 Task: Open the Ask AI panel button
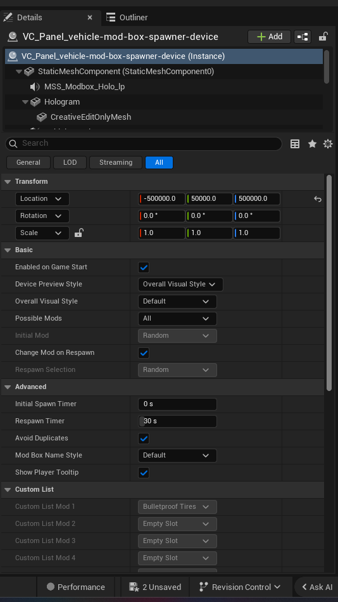pyautogui.click(x=316, y=587)
